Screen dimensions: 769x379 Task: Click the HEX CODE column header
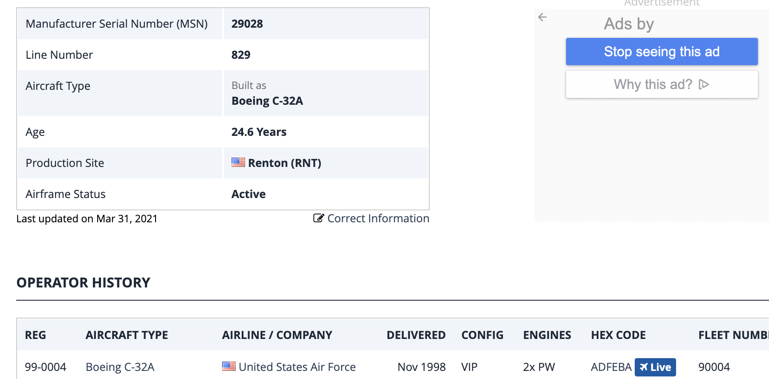pyautogui.click(x=618, y=335)
